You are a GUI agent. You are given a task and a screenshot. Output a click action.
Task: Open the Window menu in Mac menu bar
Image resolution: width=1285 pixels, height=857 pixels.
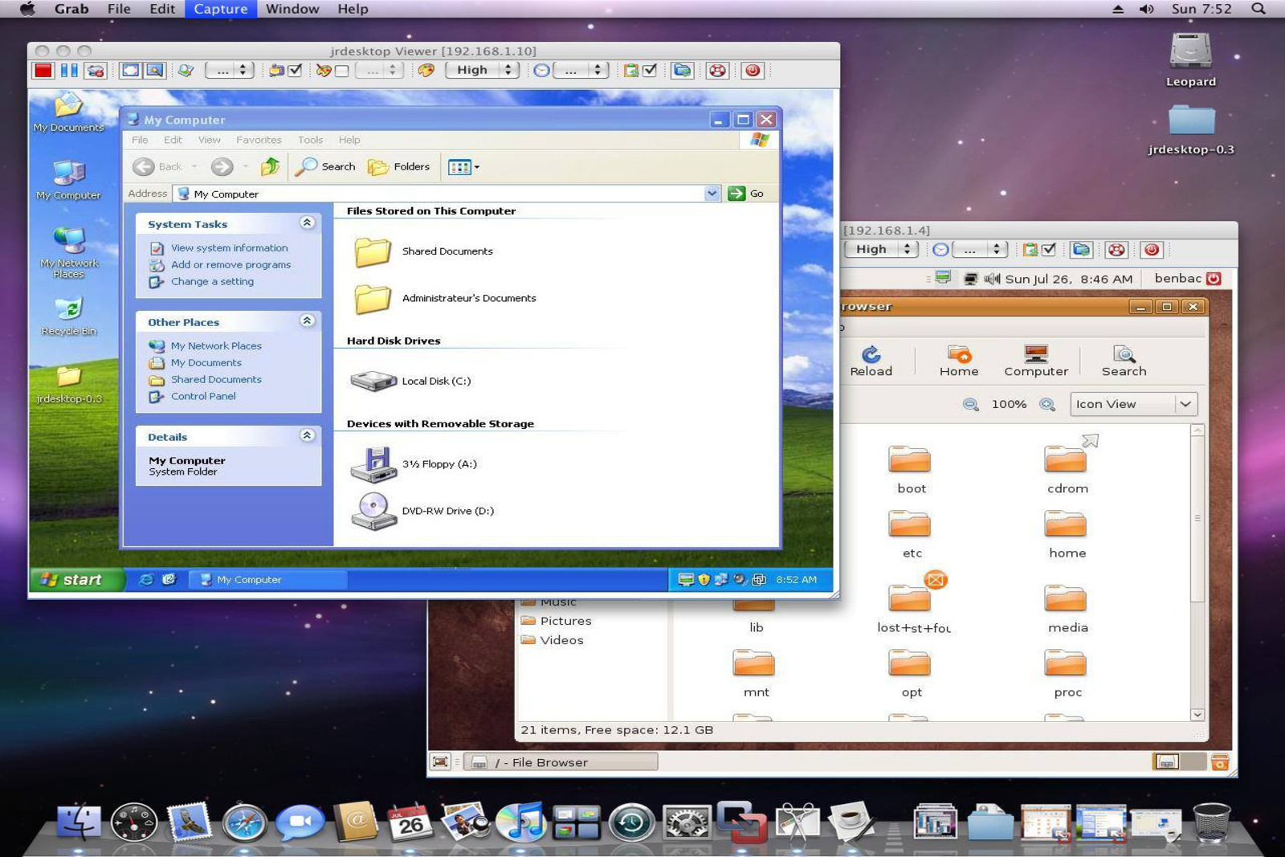coord(292,9)
